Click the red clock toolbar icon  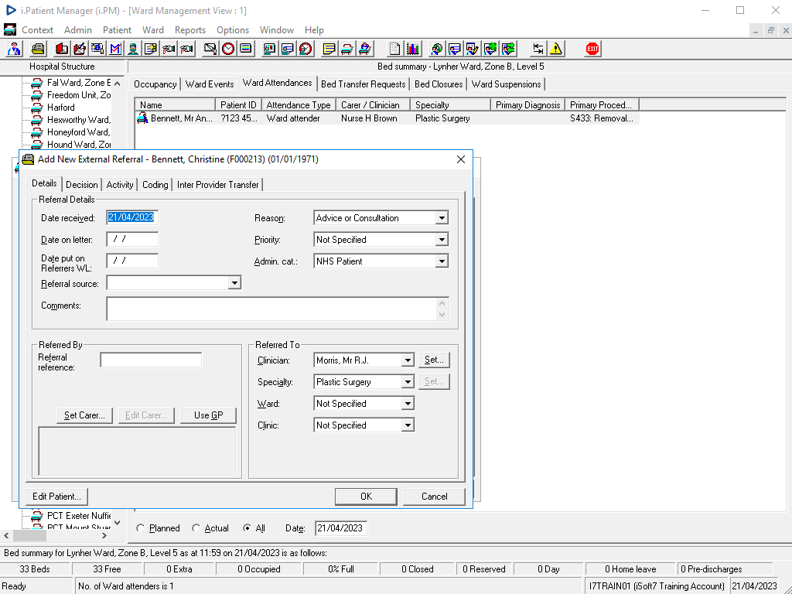(x=228, y=49)
